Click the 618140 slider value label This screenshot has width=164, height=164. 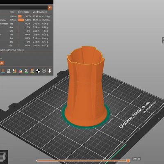[136, 159]
